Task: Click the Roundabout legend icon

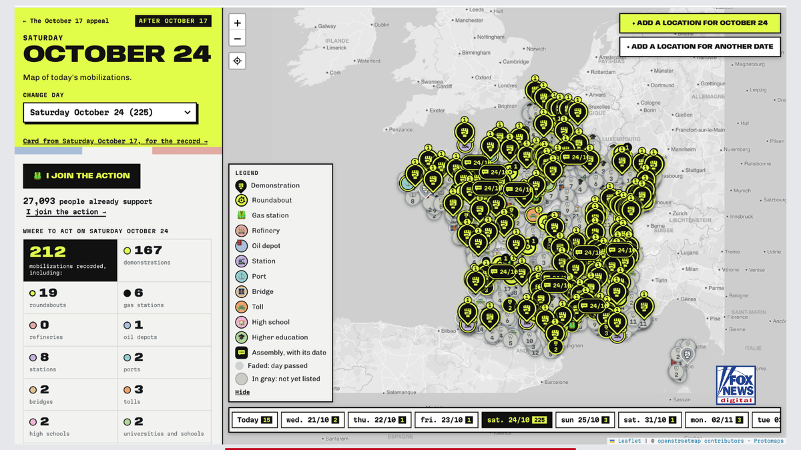Action: [x=241, y=200]
